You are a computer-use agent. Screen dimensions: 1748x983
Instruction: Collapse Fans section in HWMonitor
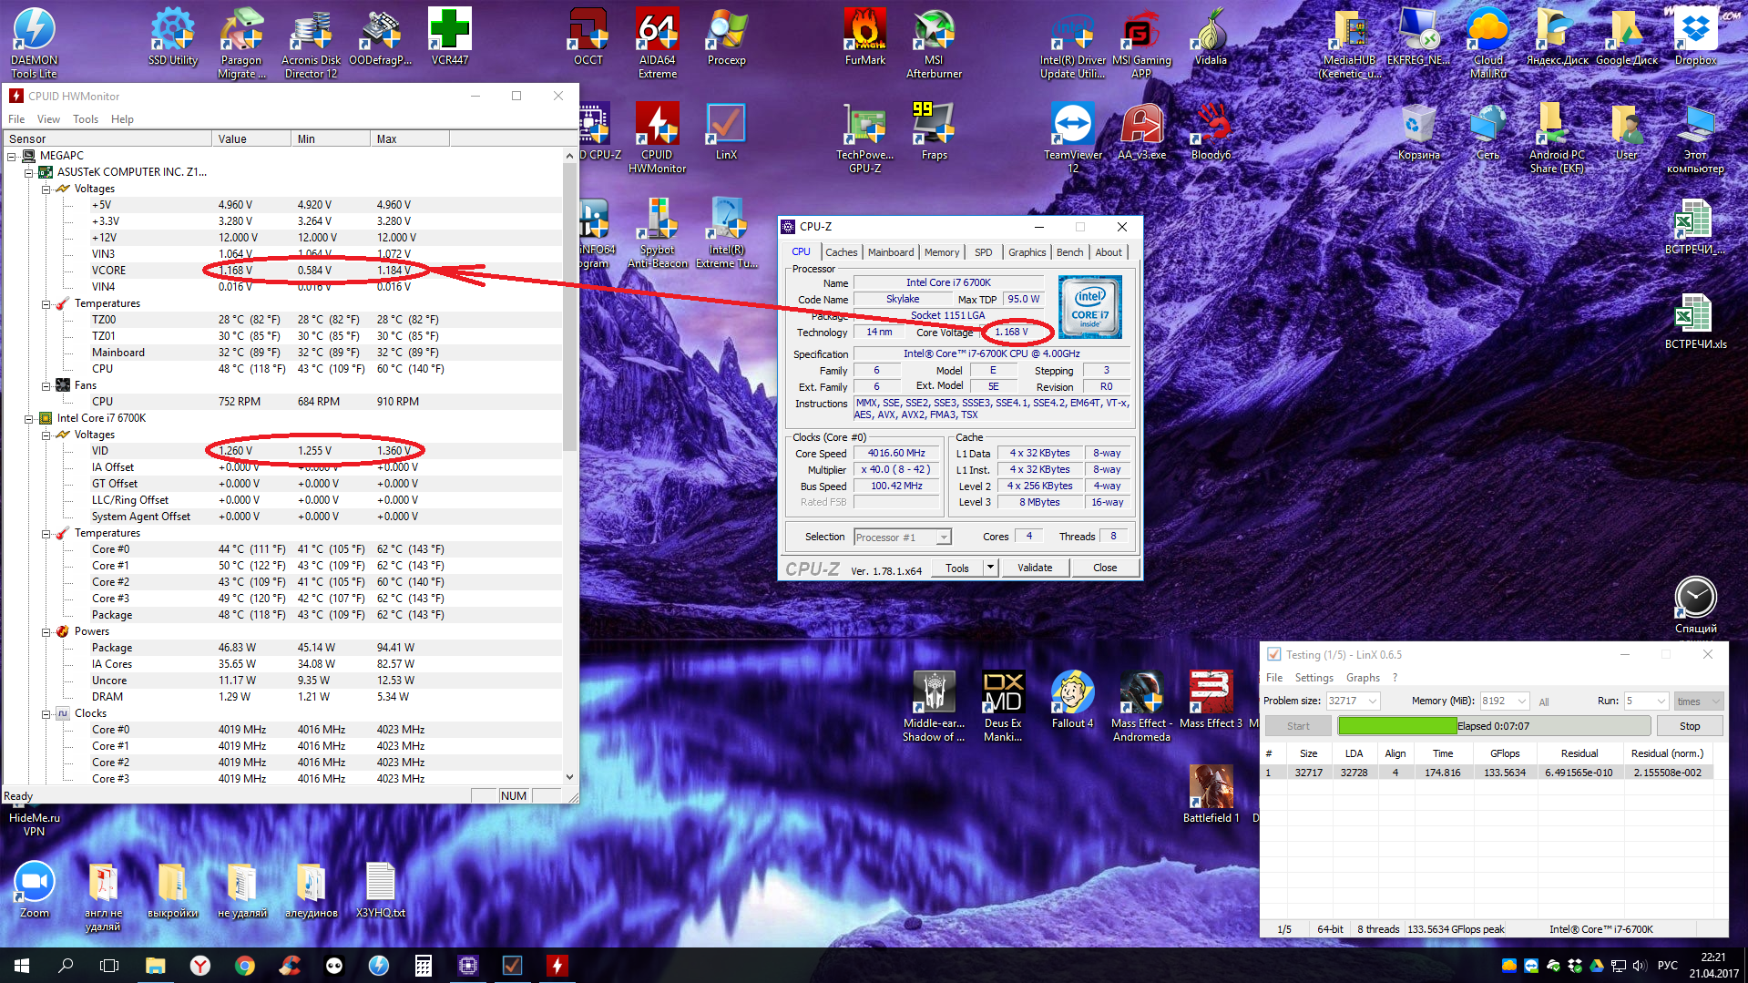(x=46, y=385)
